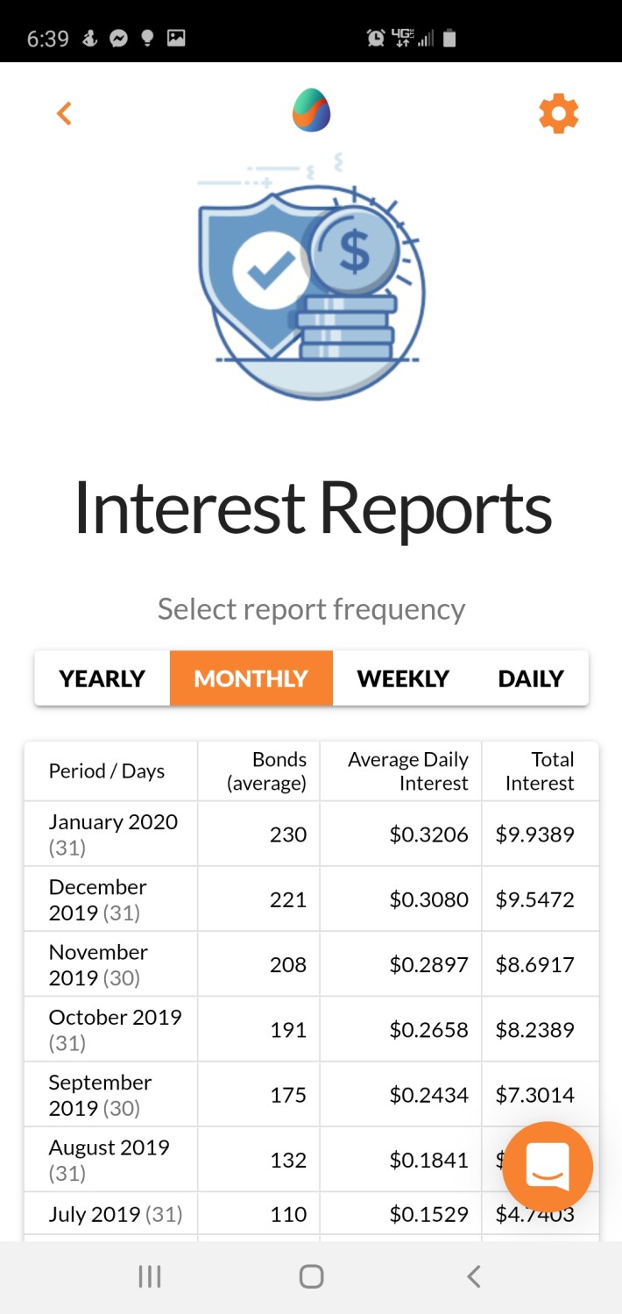
Task: Tap the November 2019 period entry
Action: [98, 964]
